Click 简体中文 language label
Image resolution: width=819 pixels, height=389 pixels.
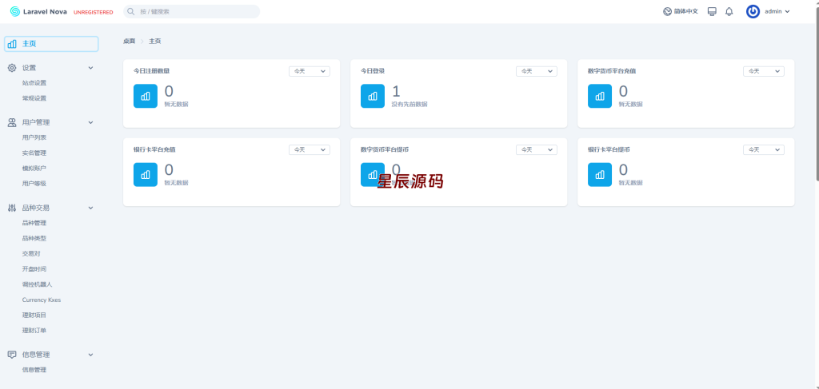pos(685,11)
